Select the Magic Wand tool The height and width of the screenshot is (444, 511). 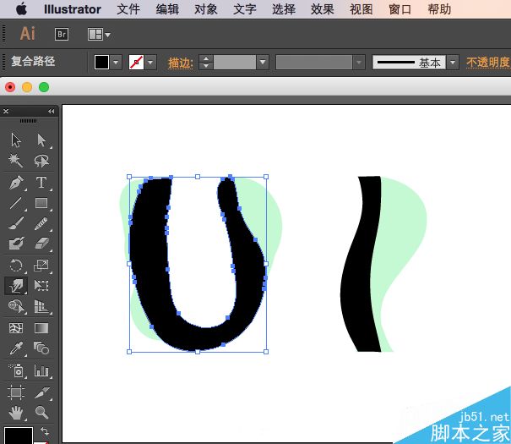tap(16, 161)
